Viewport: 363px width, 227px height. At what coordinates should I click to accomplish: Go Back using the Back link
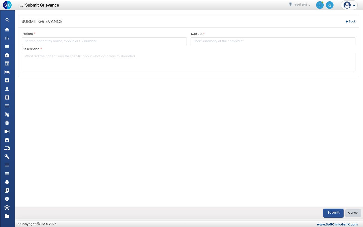(350, 21)
